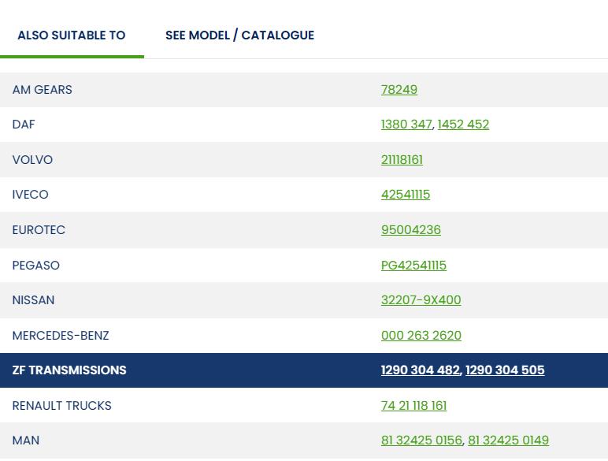The height and width of the screenshot is (461, 608).
Task: Open AM Gears part number 78249
Action: [399, 90]
